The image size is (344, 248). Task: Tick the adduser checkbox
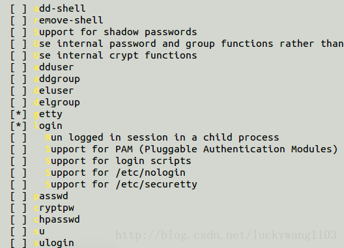pyautogui.click(x=19, y=67)
